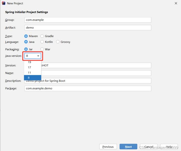Choose Groovy as the language
This screenshot has width=181, height=151.
pos(58,42)
